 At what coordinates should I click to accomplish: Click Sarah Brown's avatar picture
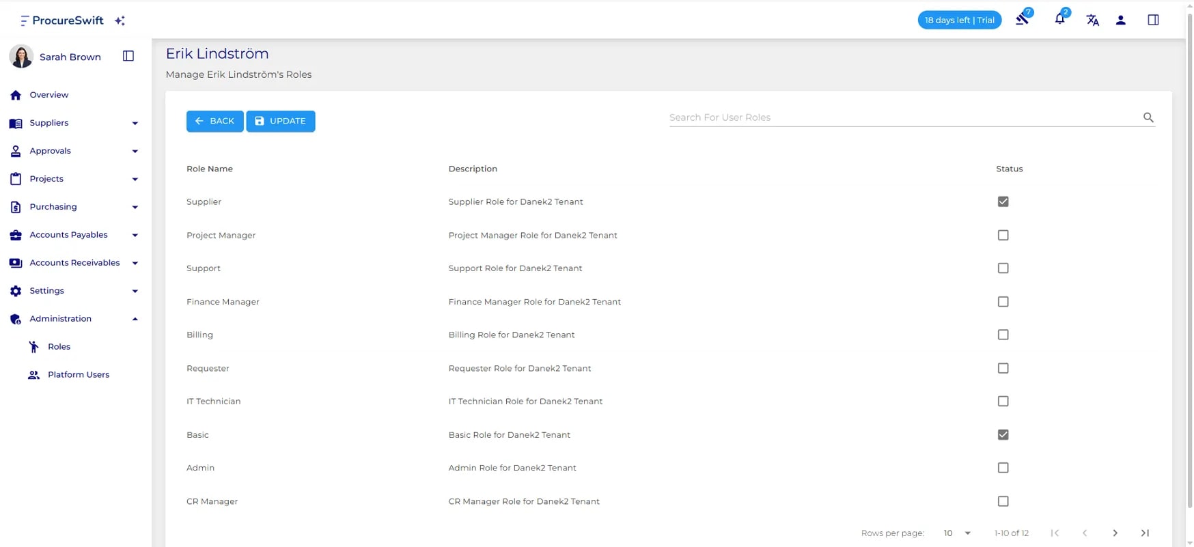21,57
